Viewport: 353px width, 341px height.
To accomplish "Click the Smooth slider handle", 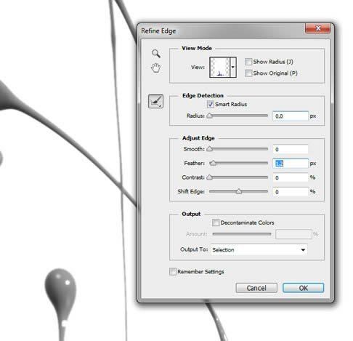I will point(210,149).
